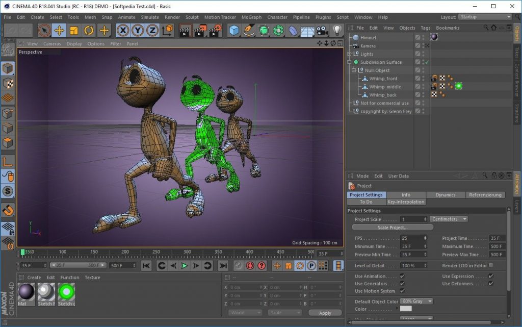Select the Live Selection tool
Viewport: 522px width, 327px height.
pos(44,31)
